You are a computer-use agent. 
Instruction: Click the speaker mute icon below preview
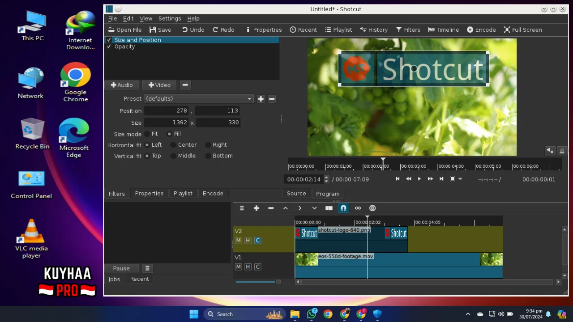click(x=550, y=151)
